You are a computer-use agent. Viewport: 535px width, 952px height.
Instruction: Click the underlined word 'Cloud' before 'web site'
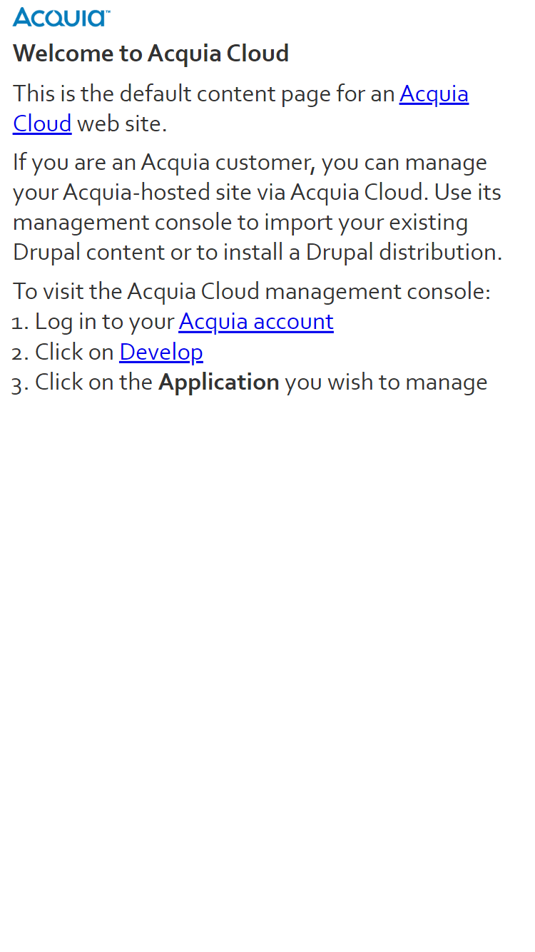click(x=42, y=123)
